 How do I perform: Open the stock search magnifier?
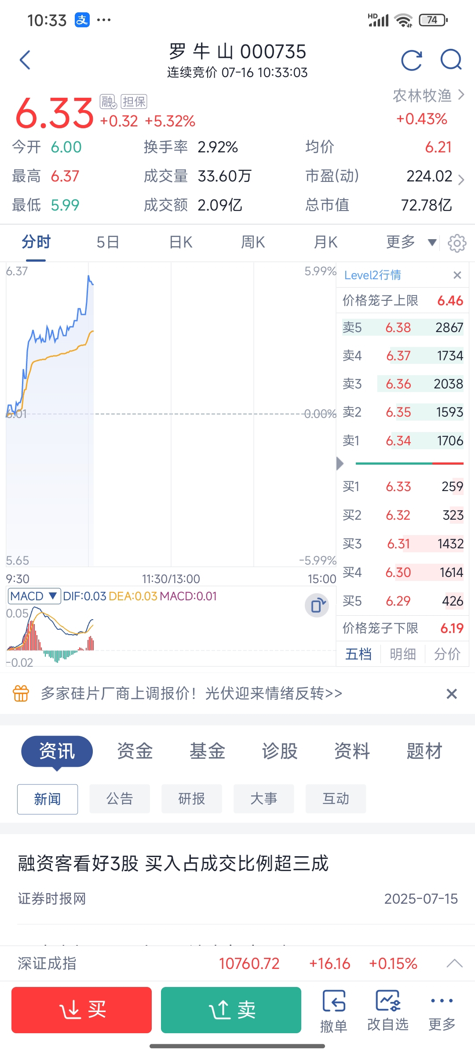[451, 60]
